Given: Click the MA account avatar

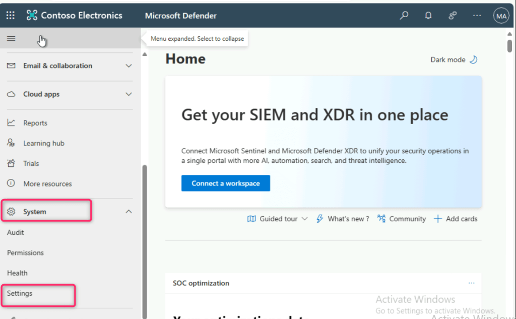Looking at the screenshot, I should tap(501, 16).
